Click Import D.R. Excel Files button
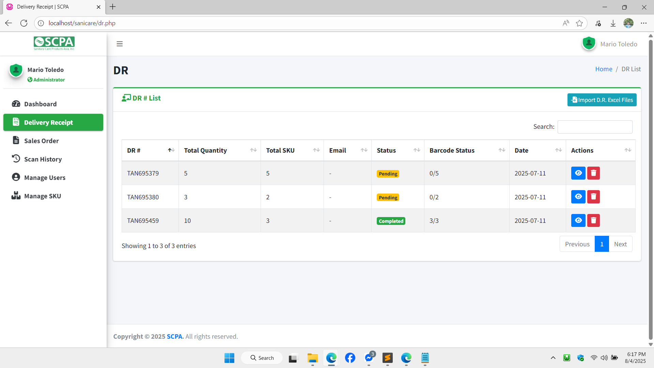The image size is (654, 368). coord(602,100)
